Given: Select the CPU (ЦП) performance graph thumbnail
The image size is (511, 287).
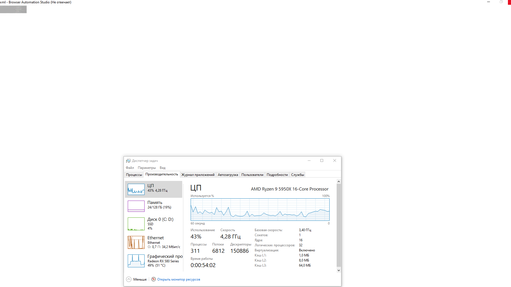Looking at the screenshot, I should pyautogui.click(x=136, y=189).
